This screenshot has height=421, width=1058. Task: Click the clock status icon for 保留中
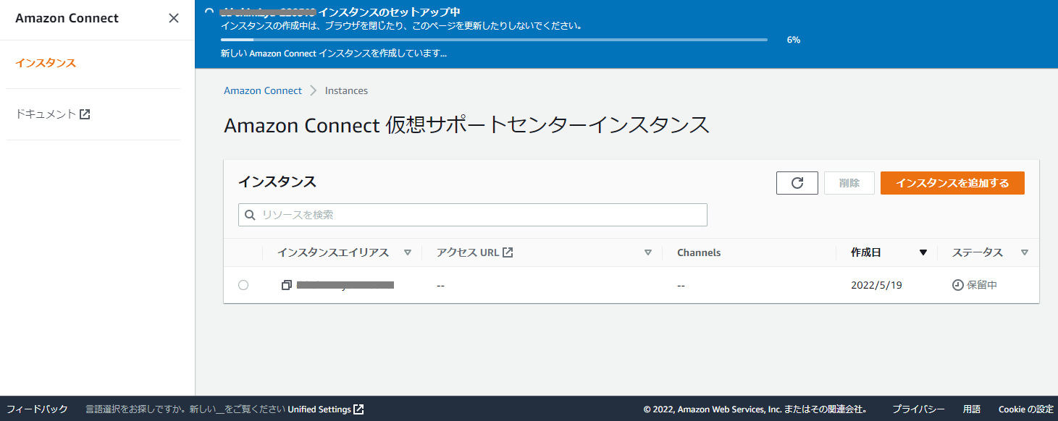pyautogui.click(x=957, y=285)
